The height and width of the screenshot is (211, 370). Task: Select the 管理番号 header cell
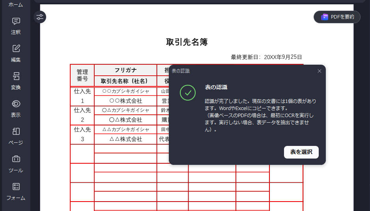[82, 75]
